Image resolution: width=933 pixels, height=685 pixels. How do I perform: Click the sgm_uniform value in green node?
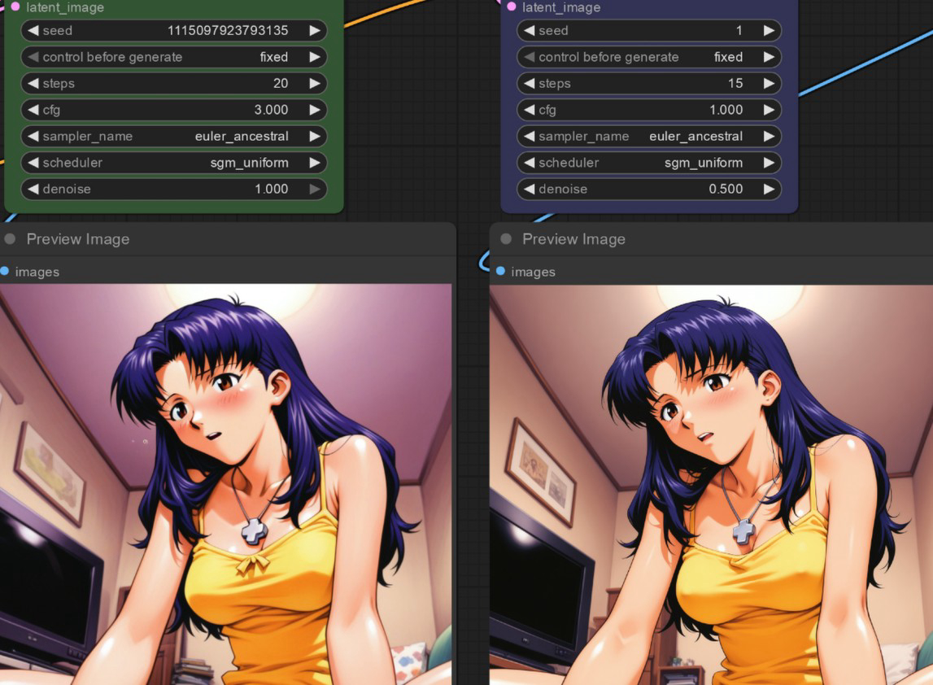[x=250, y=163]
